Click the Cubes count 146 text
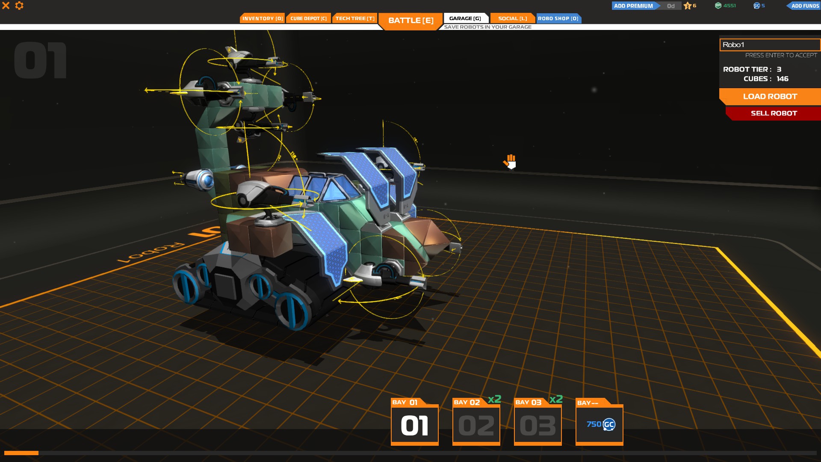Viewport: 821px width, 462px height. 783,79
